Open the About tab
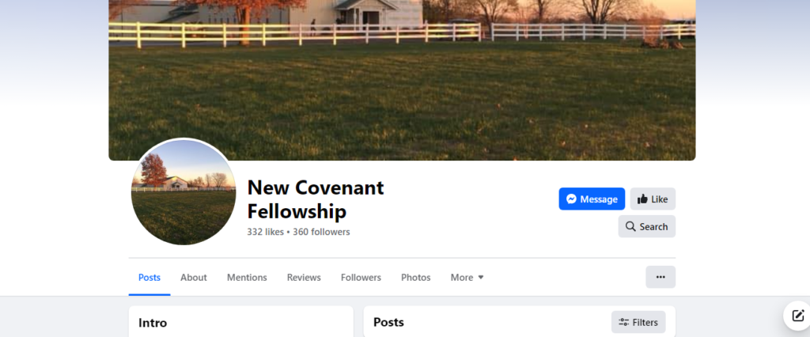 tap(194, 278)
